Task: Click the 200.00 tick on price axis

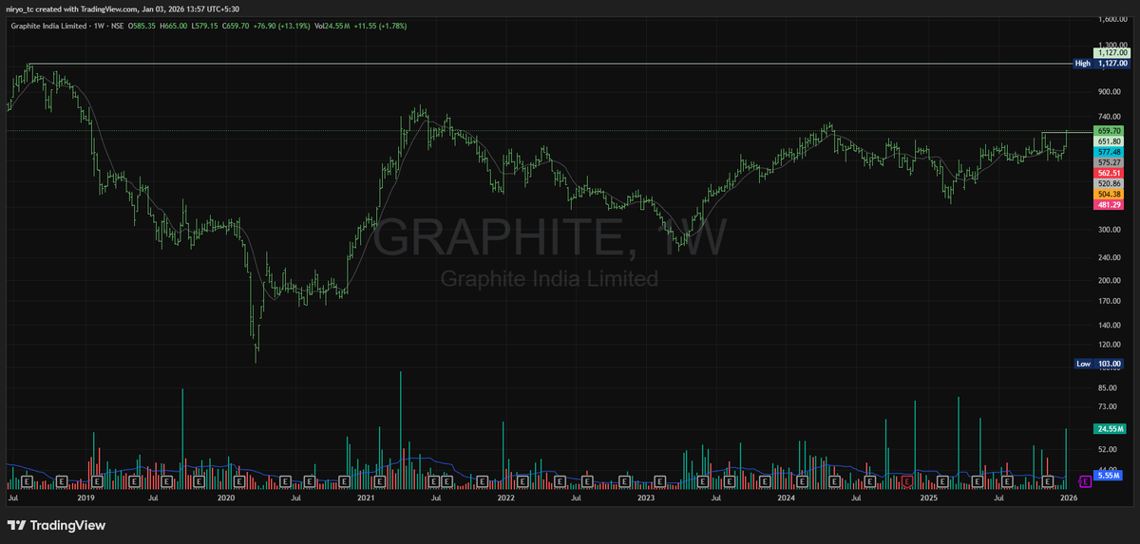Action: click(1110, 280)
